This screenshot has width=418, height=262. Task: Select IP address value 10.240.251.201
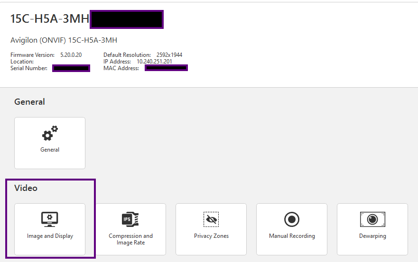point(154,62)
